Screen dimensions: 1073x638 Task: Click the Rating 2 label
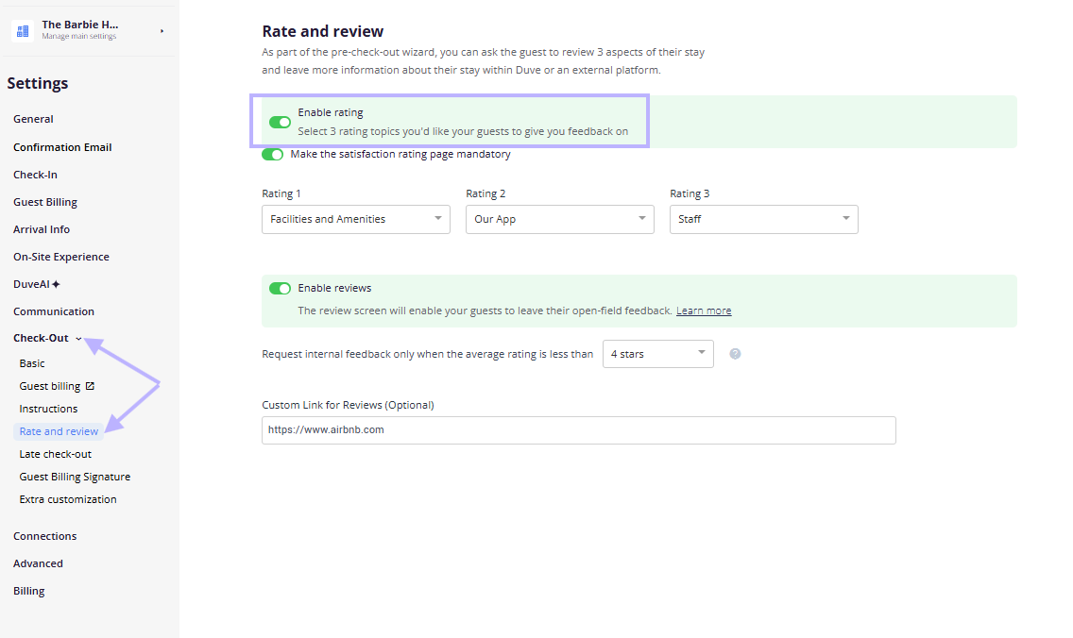pos(485,193)
